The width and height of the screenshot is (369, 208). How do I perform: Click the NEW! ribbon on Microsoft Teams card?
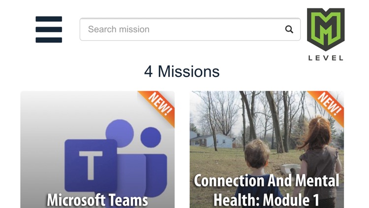[160, 105]
